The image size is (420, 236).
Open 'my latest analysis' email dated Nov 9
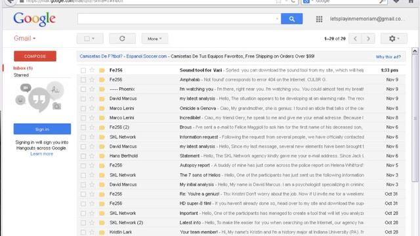(x=241, y=98)
